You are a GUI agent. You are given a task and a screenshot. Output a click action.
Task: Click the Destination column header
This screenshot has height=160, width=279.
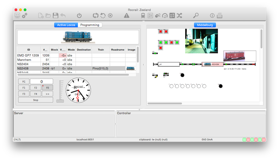83,50
